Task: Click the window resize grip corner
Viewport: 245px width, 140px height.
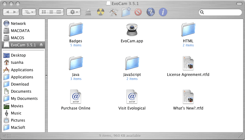Action: [x=241, y=136]
